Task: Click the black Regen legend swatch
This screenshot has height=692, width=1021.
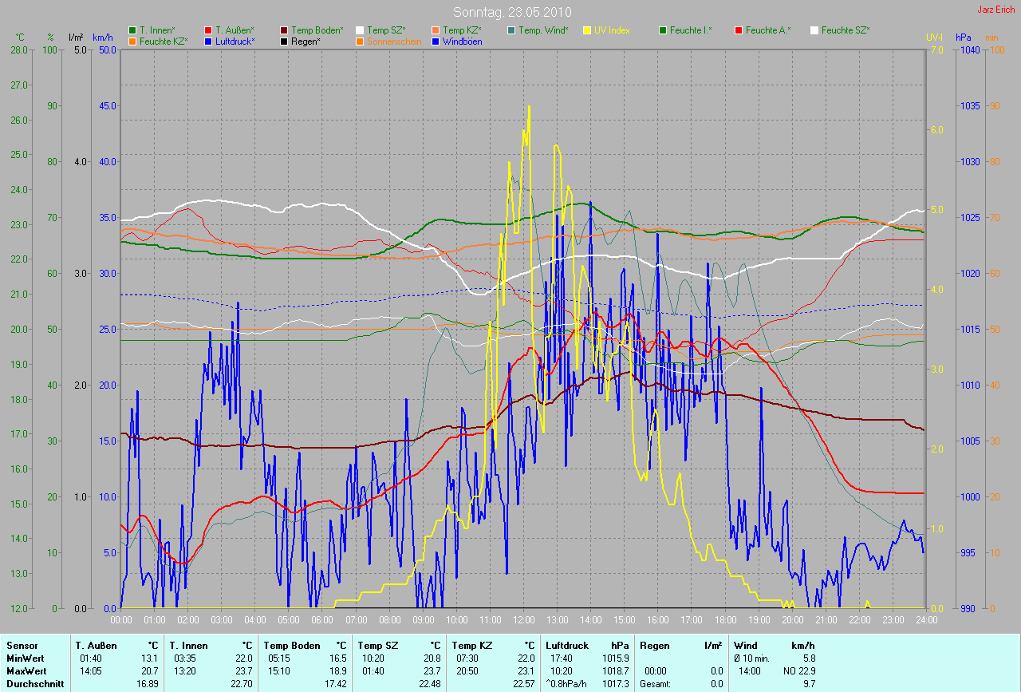Action: [284, 41]
